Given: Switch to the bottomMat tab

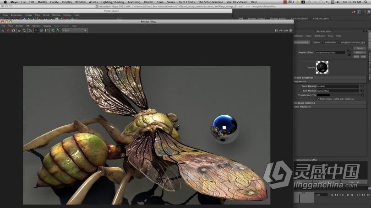Looking at the screenshot, I should click(x=330, y=43).
